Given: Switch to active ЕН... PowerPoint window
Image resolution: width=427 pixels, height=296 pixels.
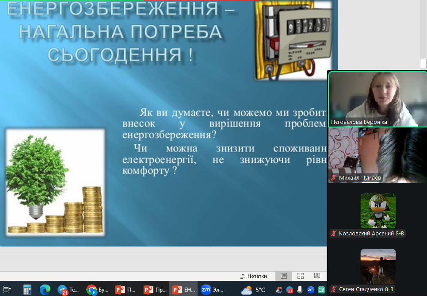Looking at the screenshot, I should coord(183,289).
